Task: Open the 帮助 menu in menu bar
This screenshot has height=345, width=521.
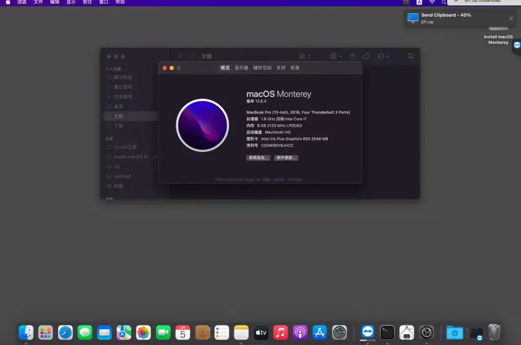Action: pos(120,2)
